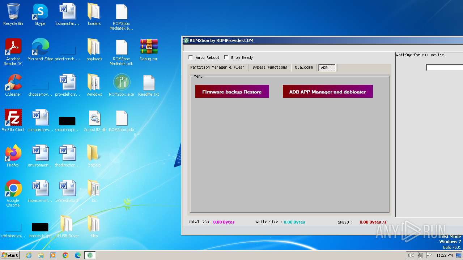The width and height of the screenshot is (463, 260).
Task: Toggle the Brom Ready checkbox
Action: (226, 57)
